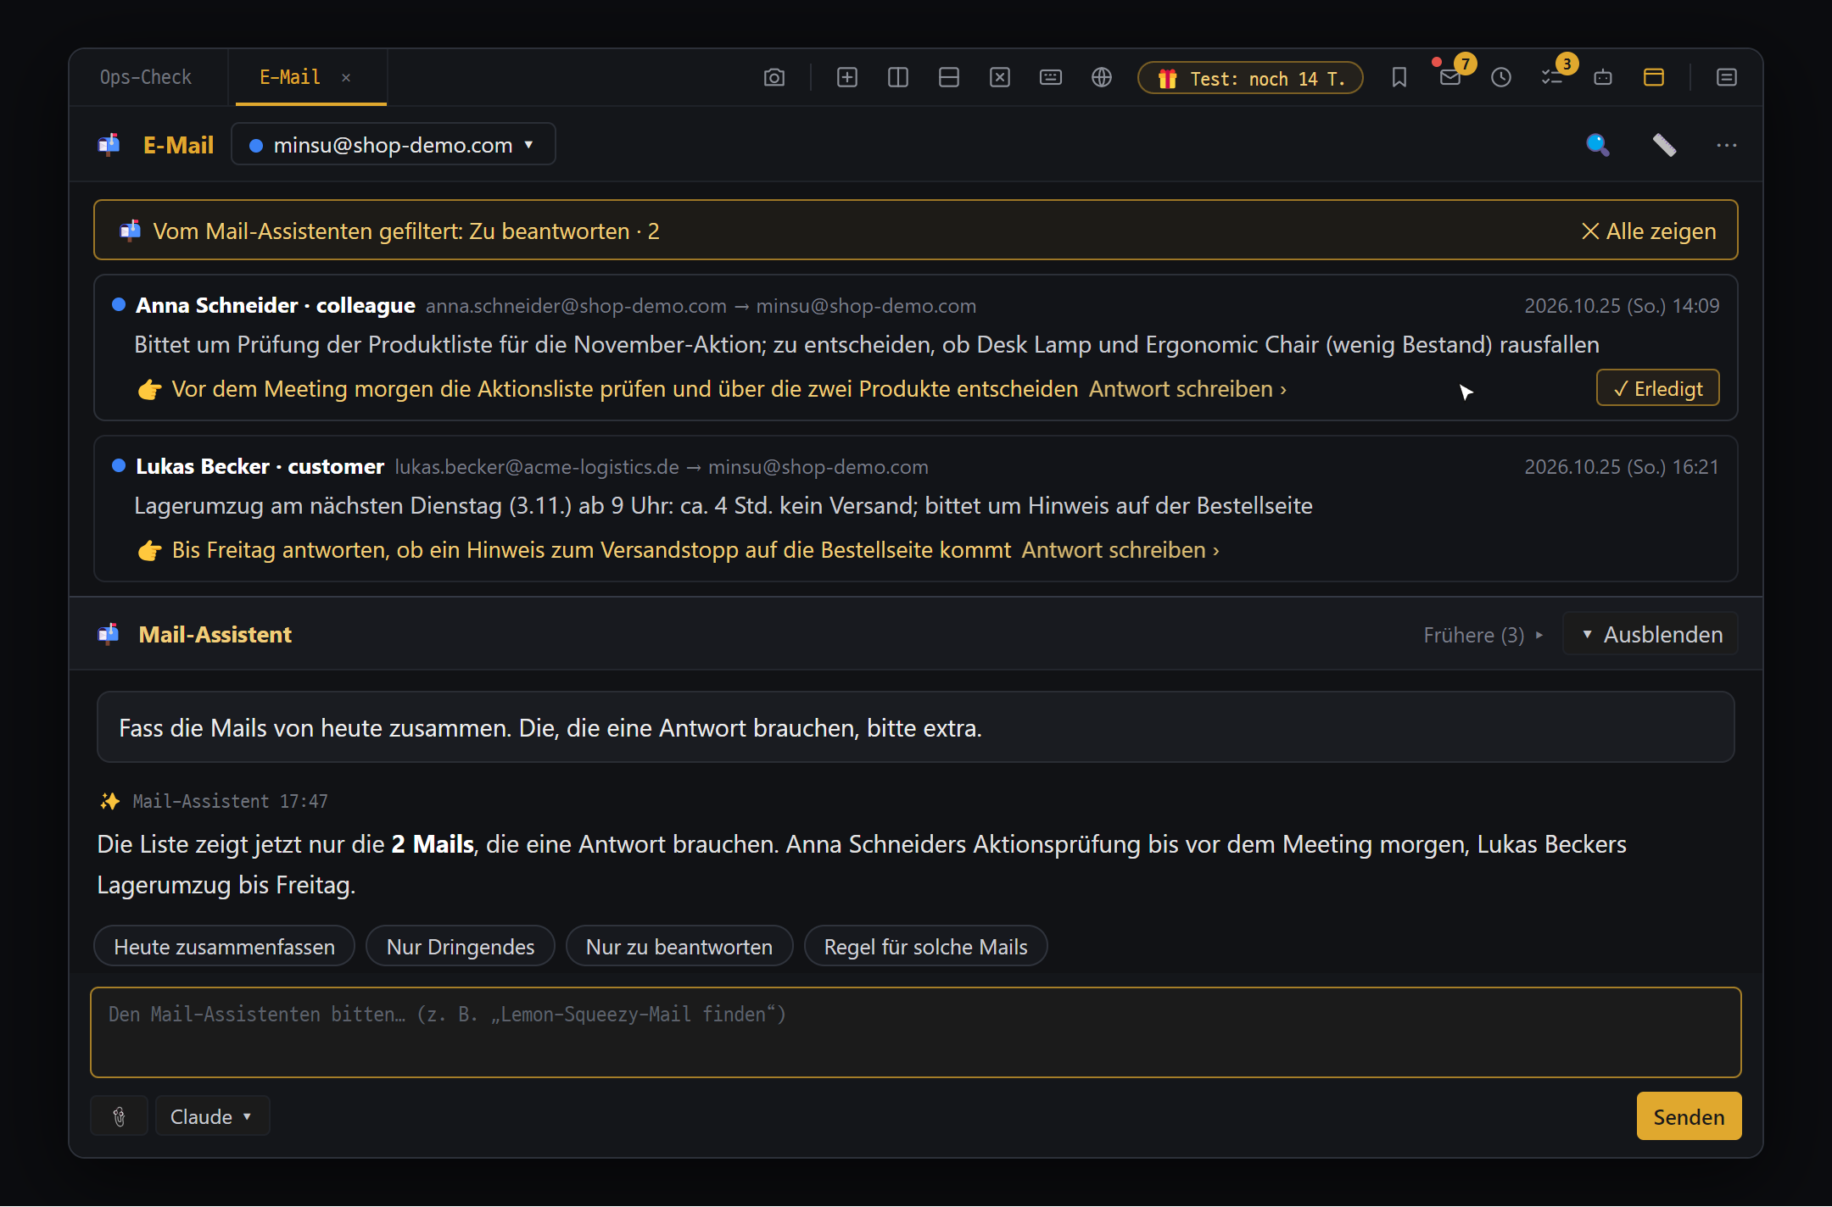Focus the Mail-Assistent prompt input field
The image size is (1832, 1207).
point(915,1032)
